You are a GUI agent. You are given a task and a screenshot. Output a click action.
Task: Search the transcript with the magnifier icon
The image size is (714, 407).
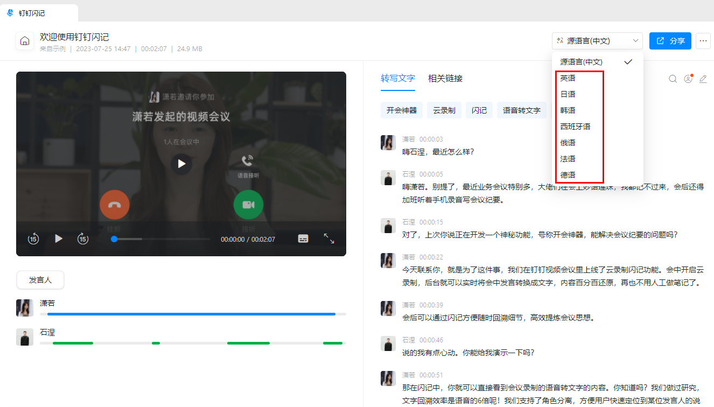(673, 79)
